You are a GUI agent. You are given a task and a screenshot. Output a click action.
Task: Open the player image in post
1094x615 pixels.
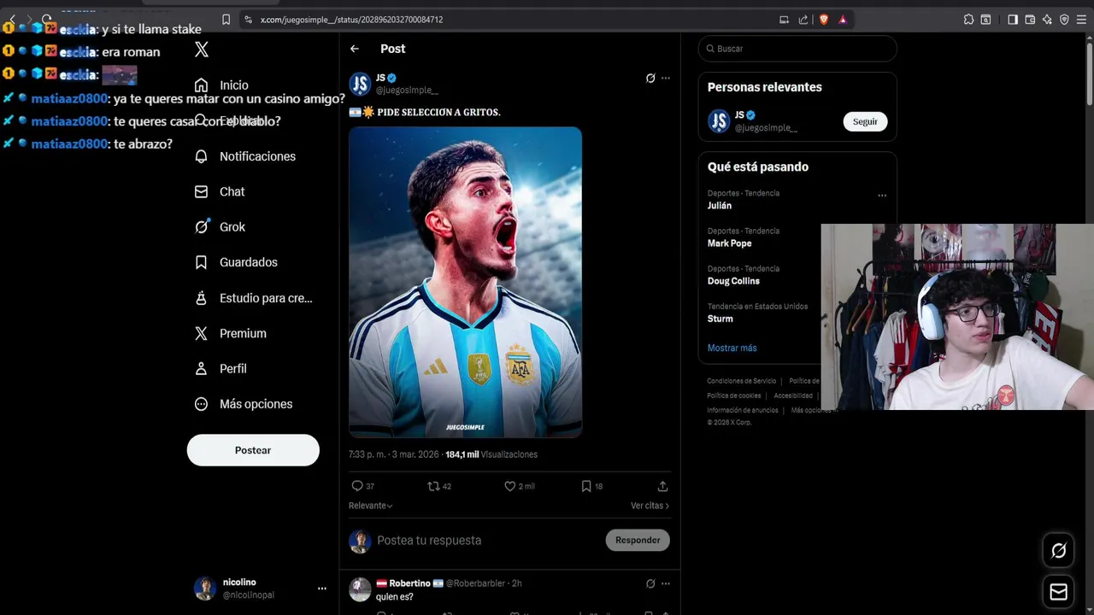click(x=465, y=282)
